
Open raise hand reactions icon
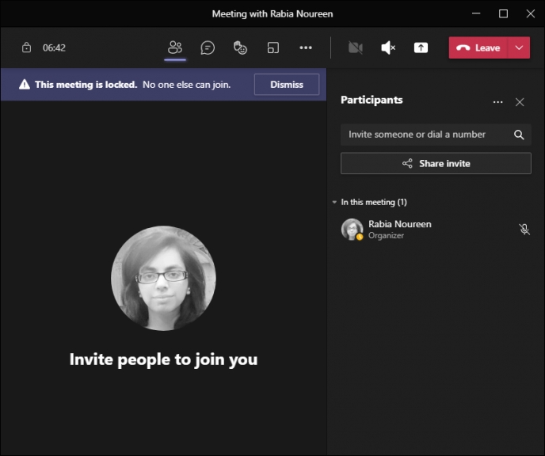(x=240, y=47)
